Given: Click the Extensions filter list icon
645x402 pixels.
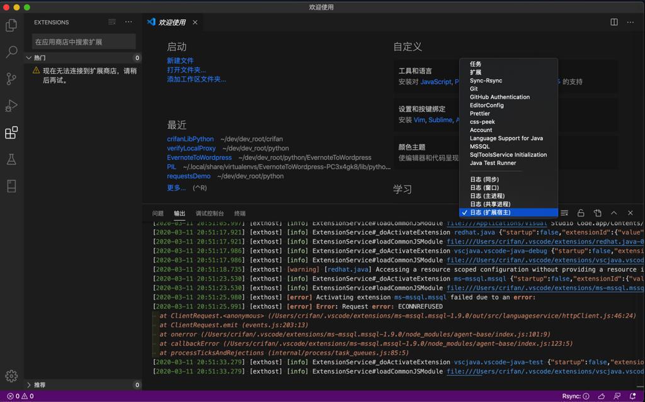Looking at the screenshot, I should [x=112, y=22].
